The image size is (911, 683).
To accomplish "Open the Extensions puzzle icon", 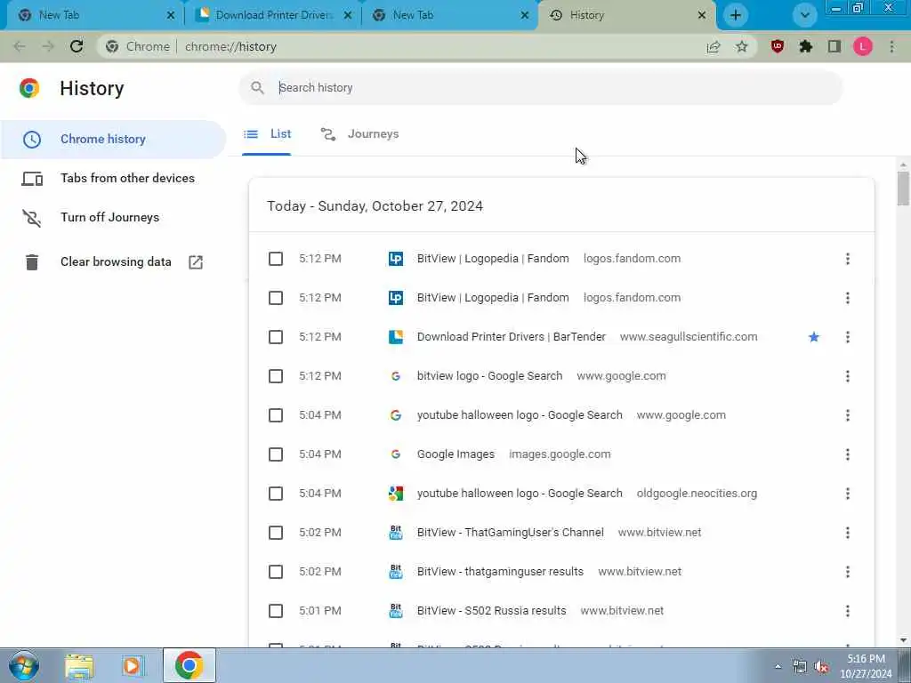I will [x=805, y=46].
